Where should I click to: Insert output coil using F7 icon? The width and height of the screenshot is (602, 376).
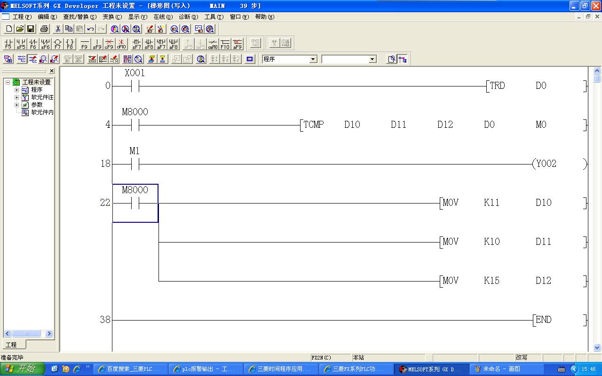point(57,44)
